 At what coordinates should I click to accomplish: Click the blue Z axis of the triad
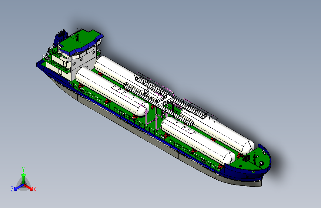(x=19, y=187)
